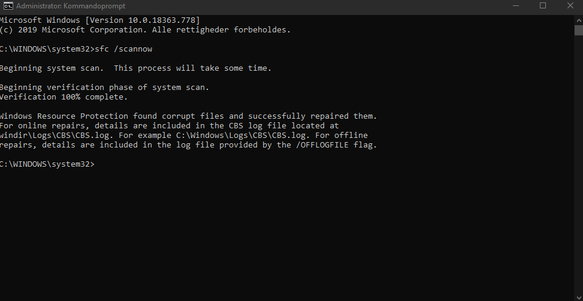
Task: Click 'Windows Resource Protection' in the output
Action: pyautogui.click(x=64, y=116)
